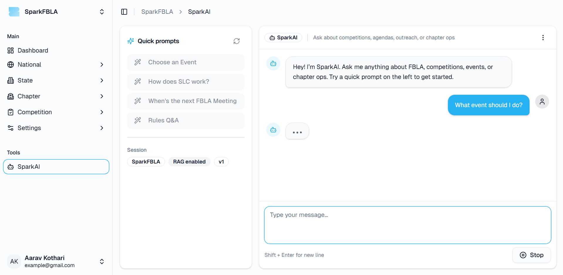Click the RAG enabled session badge
Screen dimensions: 563x275
[189, 162]
